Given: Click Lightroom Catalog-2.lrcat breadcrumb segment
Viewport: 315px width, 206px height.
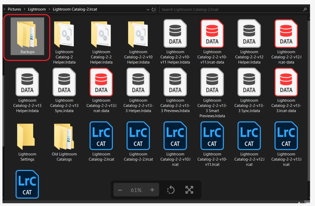Looking at the screenshot, I should point(75,9).
